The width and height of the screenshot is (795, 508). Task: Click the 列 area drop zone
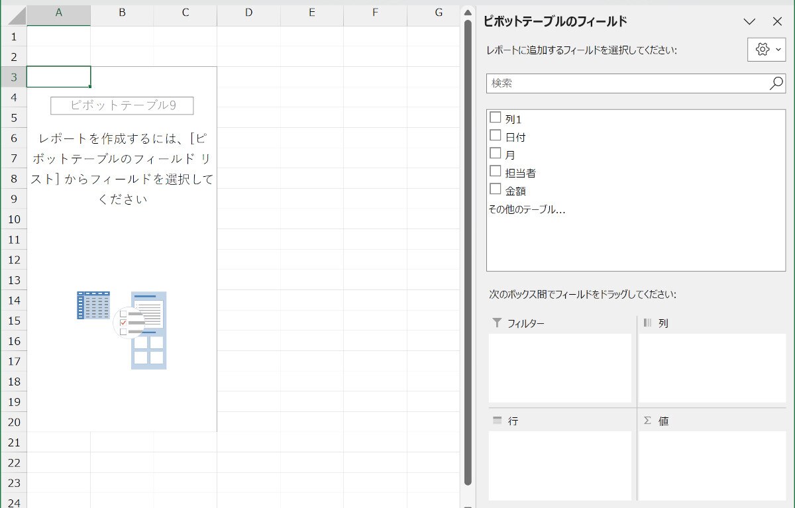712,368
